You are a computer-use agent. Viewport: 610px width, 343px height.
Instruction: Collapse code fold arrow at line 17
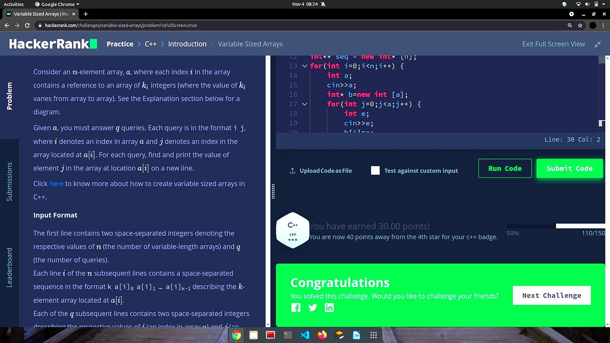[304, 104]
